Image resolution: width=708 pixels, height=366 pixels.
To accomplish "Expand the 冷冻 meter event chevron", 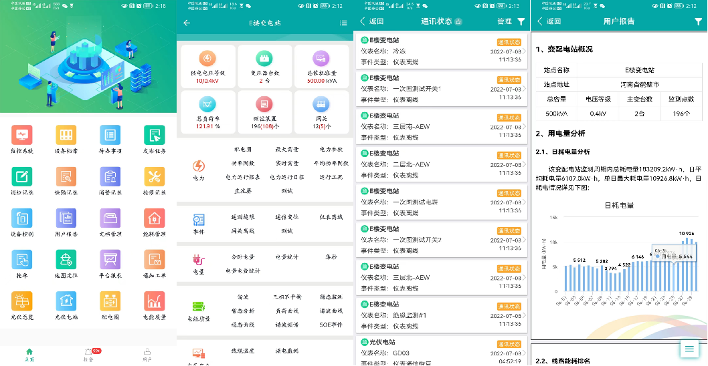I will pos(524,51).
